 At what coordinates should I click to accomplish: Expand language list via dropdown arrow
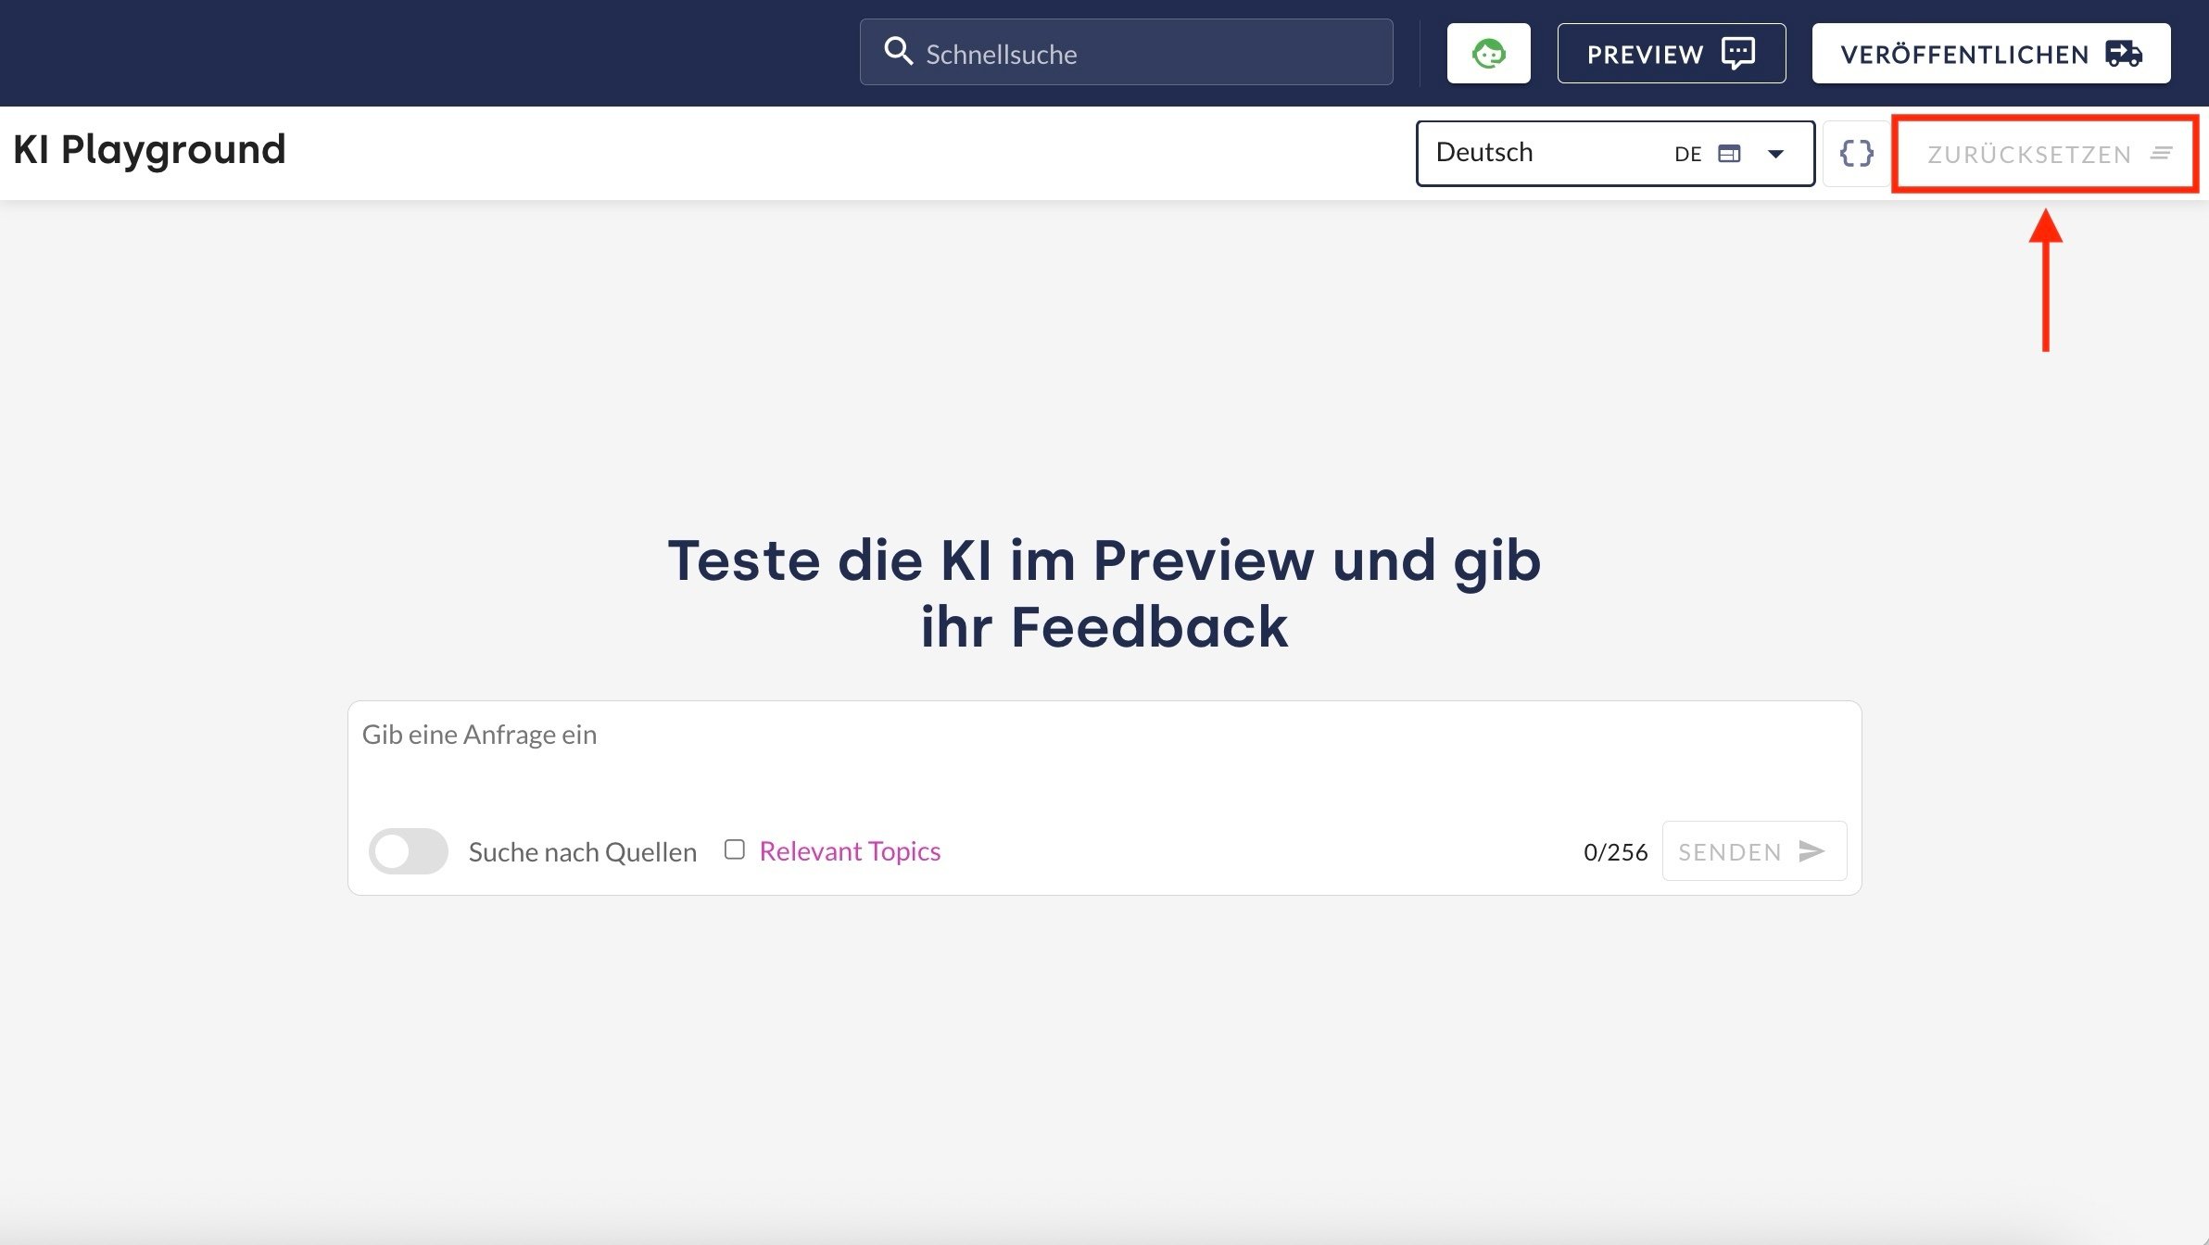click(1775, 154)
